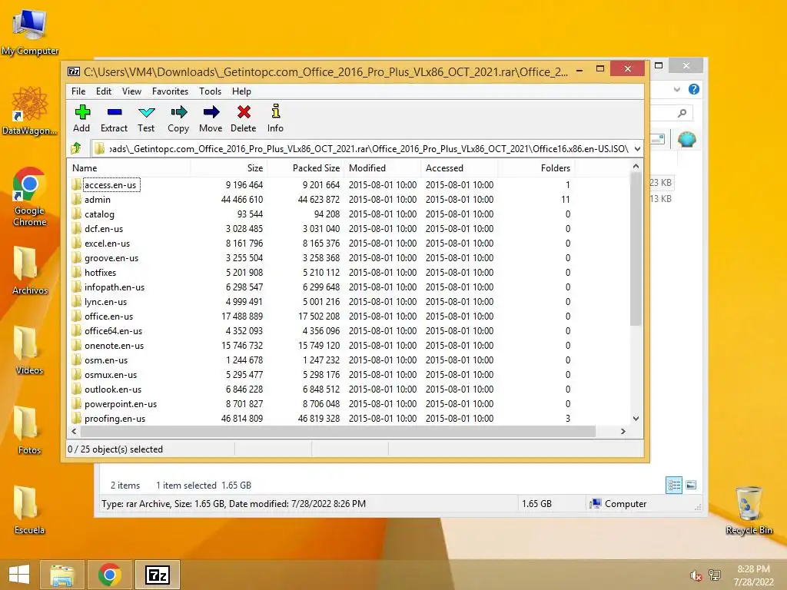
Task: Select the DataWagon desktop shortcut
Action: pos(30,111)
